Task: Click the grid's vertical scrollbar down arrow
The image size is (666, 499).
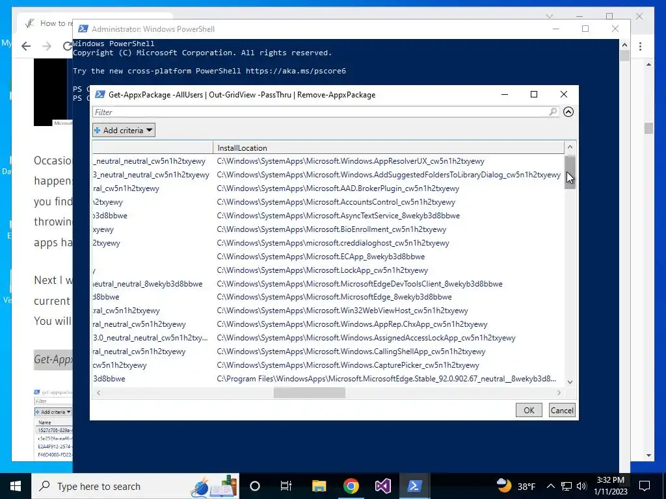Action: [x=570, y=382]
